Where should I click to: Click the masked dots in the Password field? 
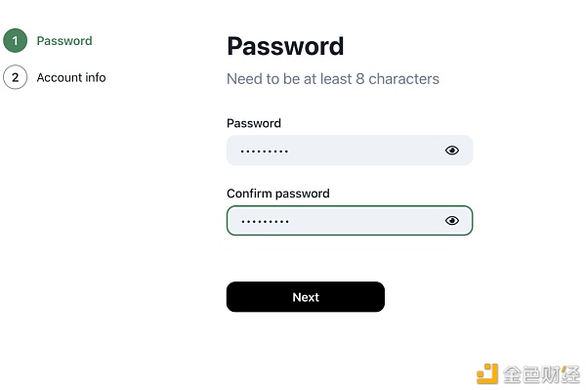(265, 152)
